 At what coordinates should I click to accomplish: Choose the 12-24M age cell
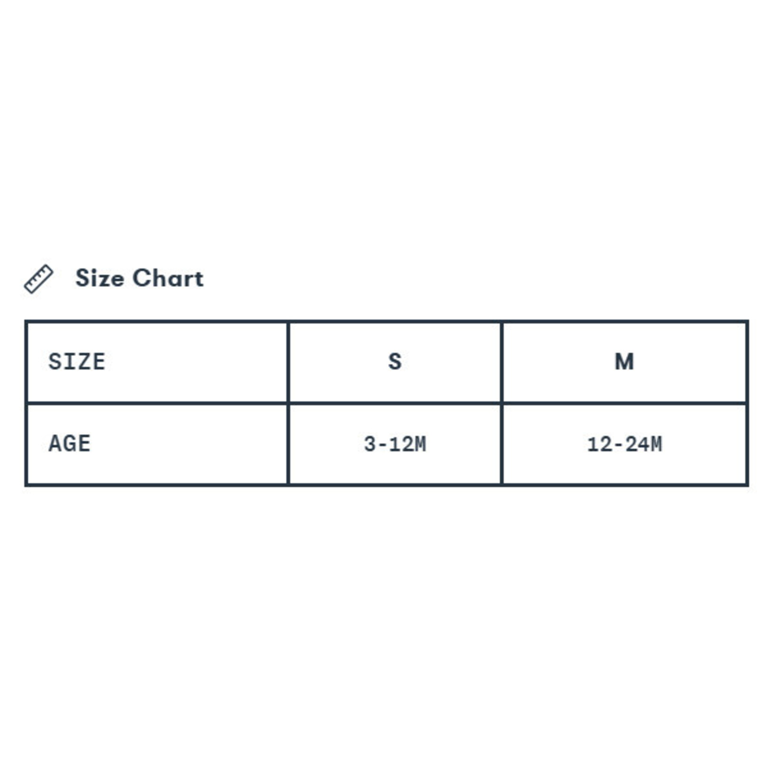pos(625,444)
